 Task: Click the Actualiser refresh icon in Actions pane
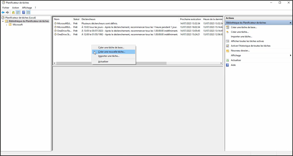click(228, 60)
